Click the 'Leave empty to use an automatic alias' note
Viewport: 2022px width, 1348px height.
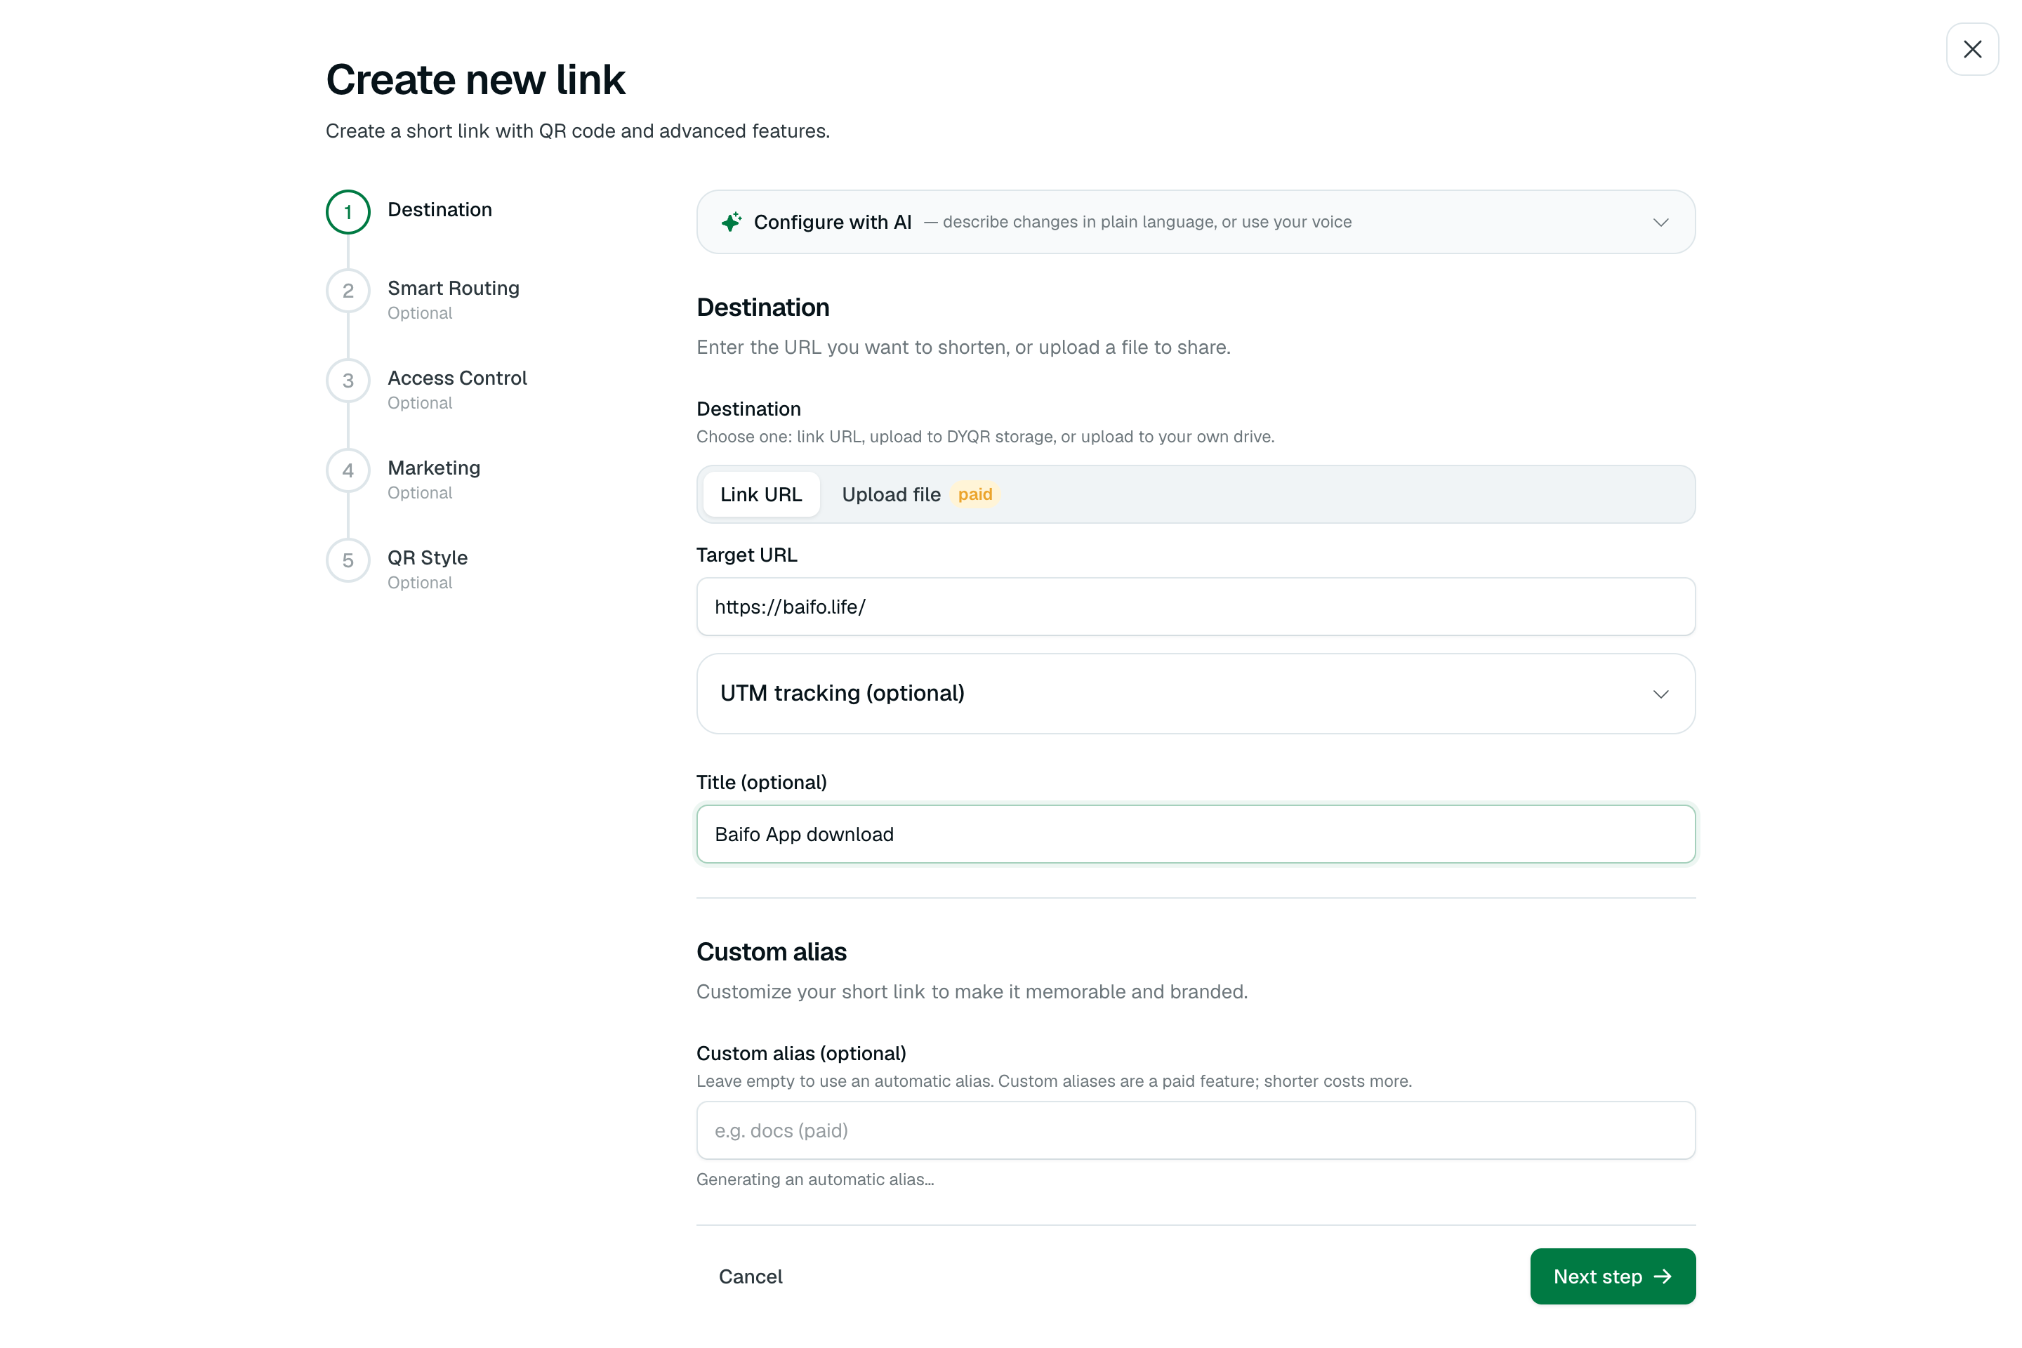pos(1054,1081)
